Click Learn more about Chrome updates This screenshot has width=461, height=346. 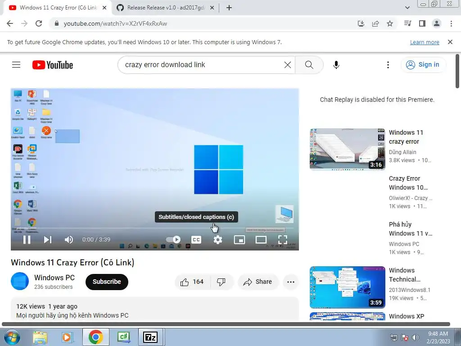click(425, 42)
